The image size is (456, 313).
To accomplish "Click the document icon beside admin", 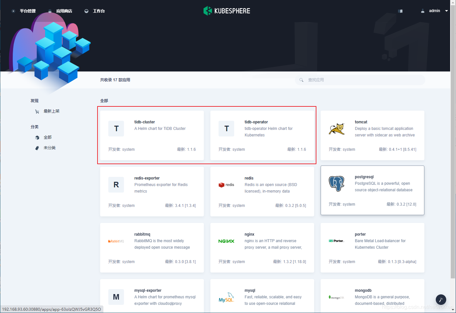I will coord(401,11).
